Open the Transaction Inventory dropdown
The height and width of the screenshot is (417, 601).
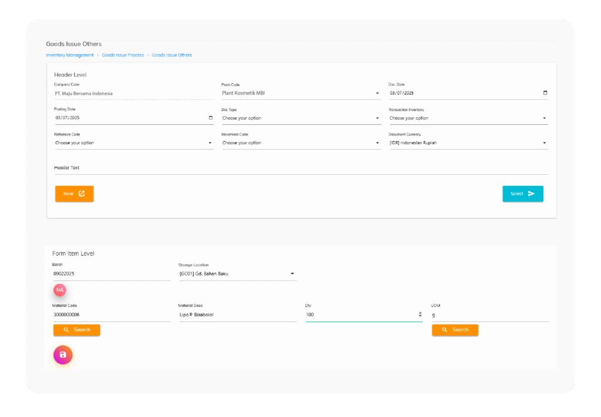544,118
